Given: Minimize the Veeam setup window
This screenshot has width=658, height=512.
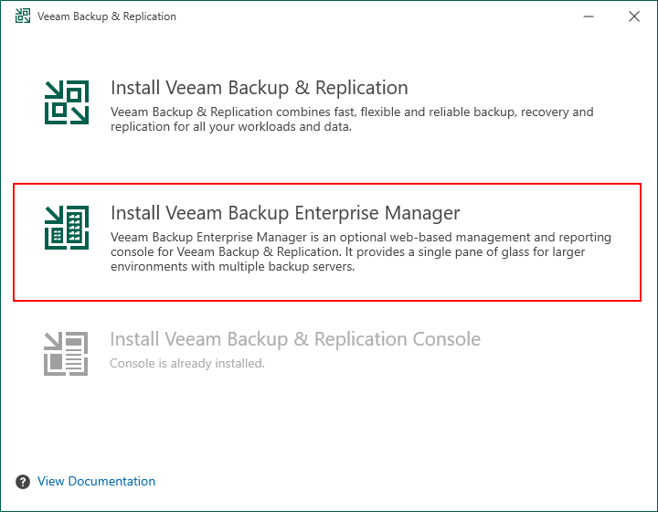Looking at the screenshot, I should pos(589,16).
